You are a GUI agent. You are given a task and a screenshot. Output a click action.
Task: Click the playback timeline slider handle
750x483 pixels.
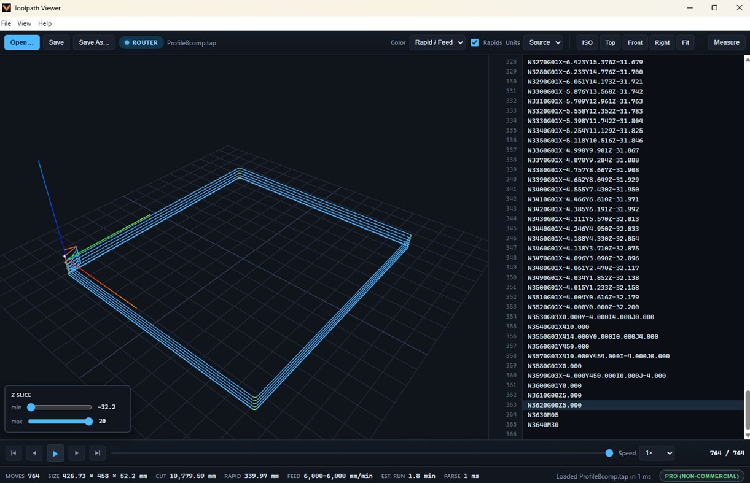coord(609,453)
